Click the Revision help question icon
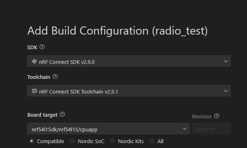Image resolution: width=247 pixels, height=148 pixels. click(216, 116)
